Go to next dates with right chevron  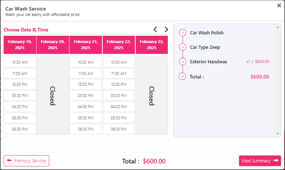[166, 29]
